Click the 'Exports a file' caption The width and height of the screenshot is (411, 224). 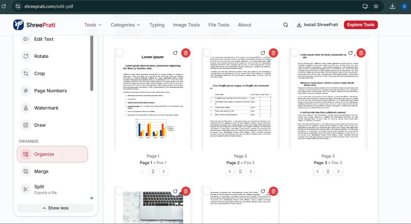coord(45,193)
